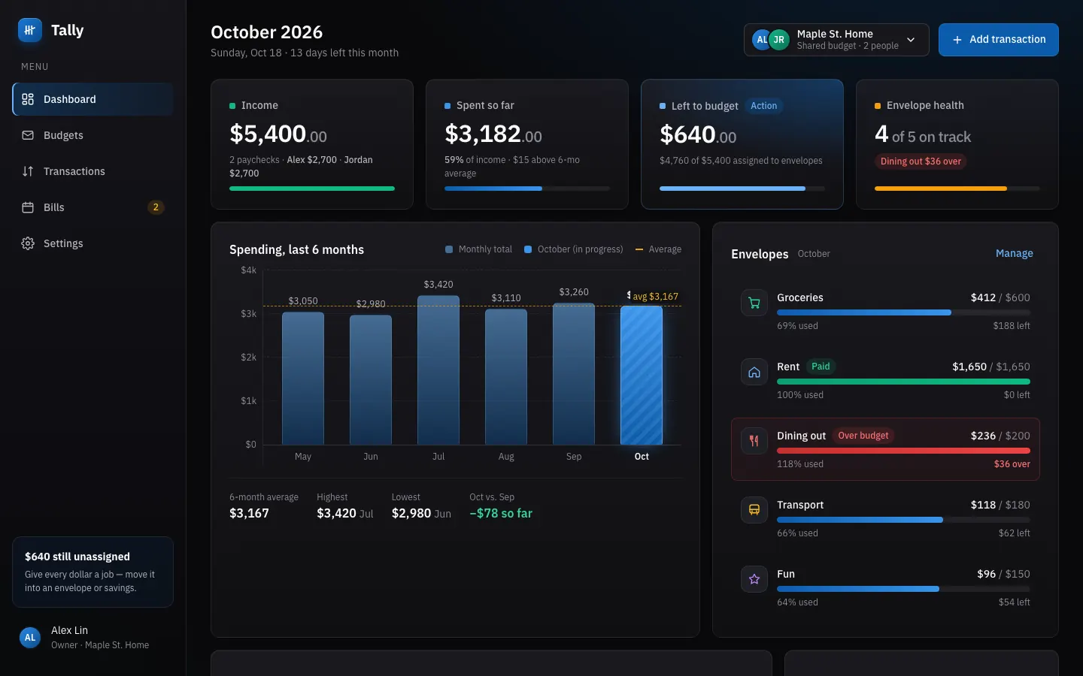Click the Left to budget progress bar
The height and width of the screenshot is (676, 1083).
coord(742,189)
